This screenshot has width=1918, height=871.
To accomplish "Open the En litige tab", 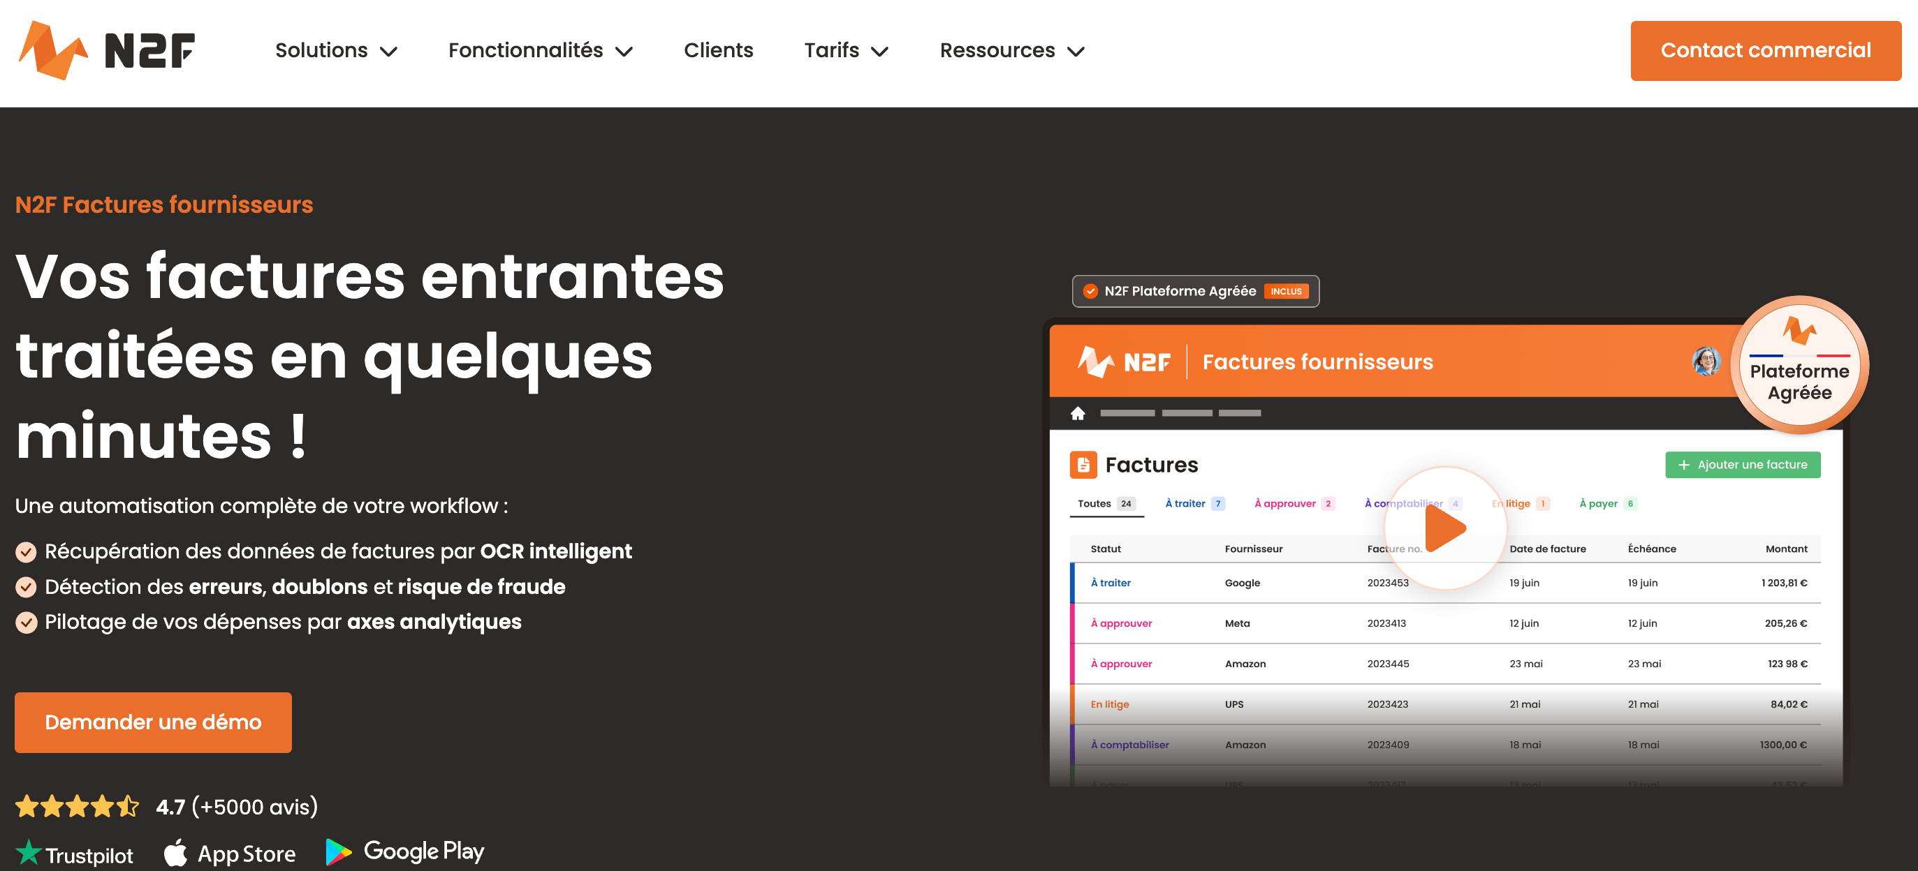I will pos(1521,504).
